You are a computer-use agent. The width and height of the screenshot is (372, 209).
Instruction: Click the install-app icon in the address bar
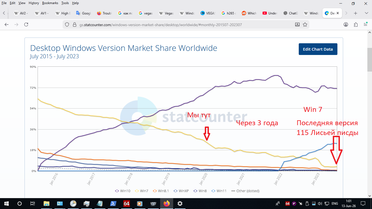(x=297, y=24)
